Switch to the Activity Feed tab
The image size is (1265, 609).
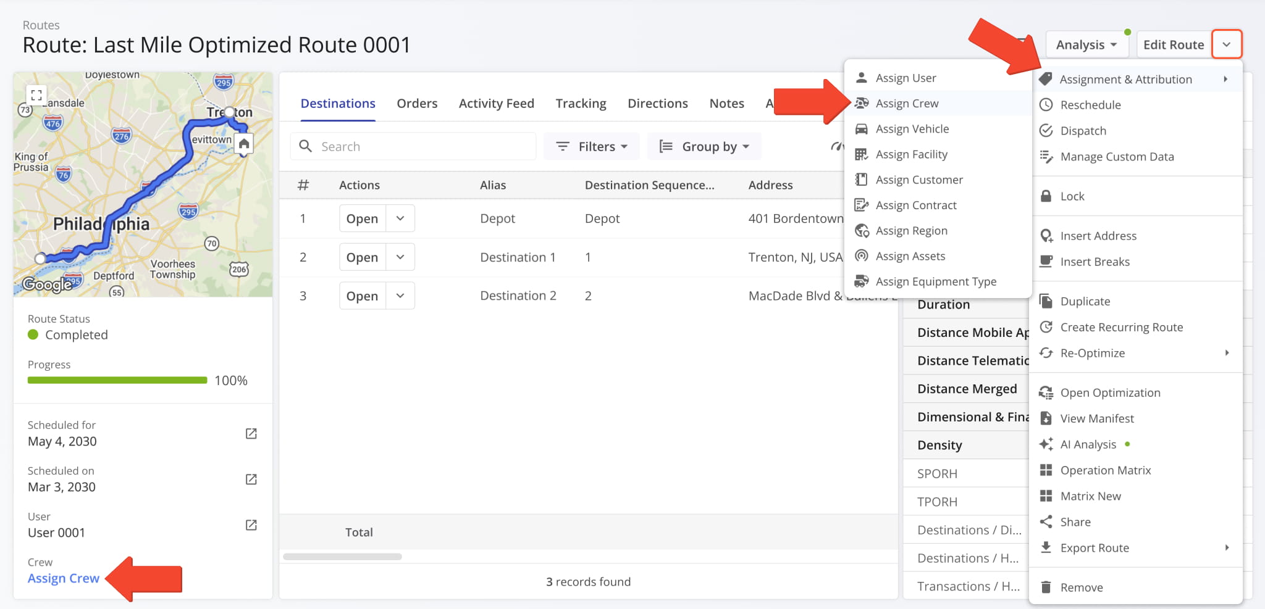tap(497, 104)
